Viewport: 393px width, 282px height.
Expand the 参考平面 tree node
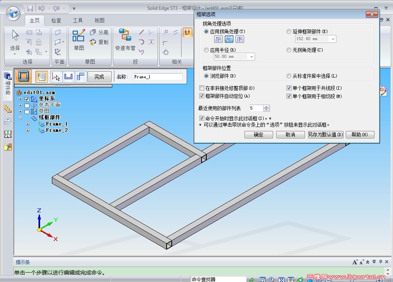[20, 105]
